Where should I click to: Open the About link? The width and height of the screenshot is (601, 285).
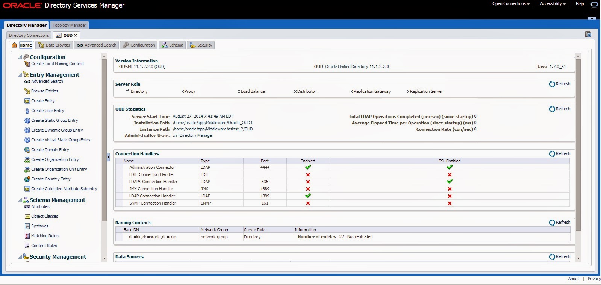pos(574,279)
